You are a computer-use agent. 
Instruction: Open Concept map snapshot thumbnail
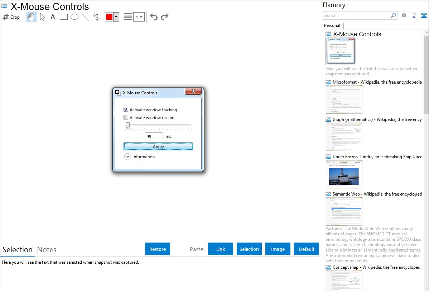click(x=344, y=281)
